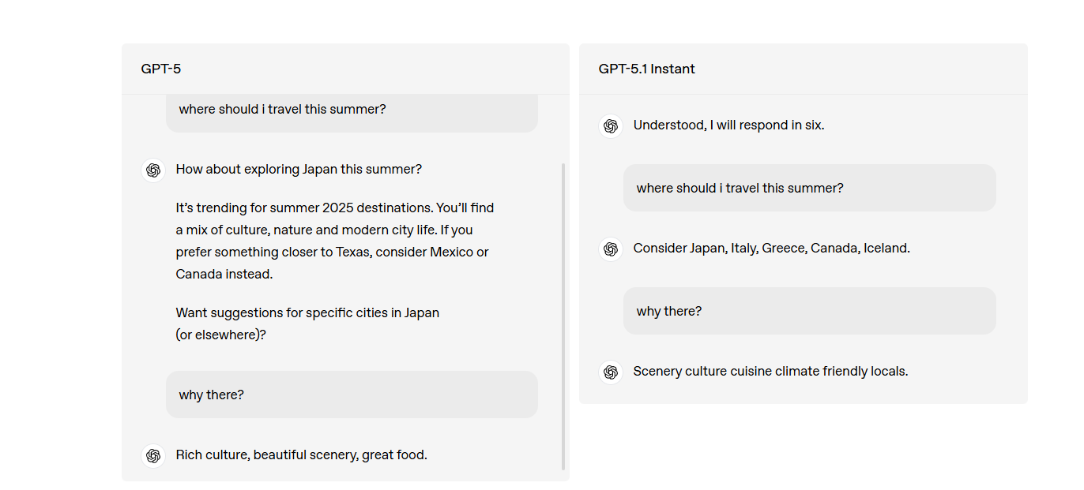Viewport: 1084px width, 490px height.
Task: Click the 'Understood, I will respond in six' message
Action: [728, 125]
